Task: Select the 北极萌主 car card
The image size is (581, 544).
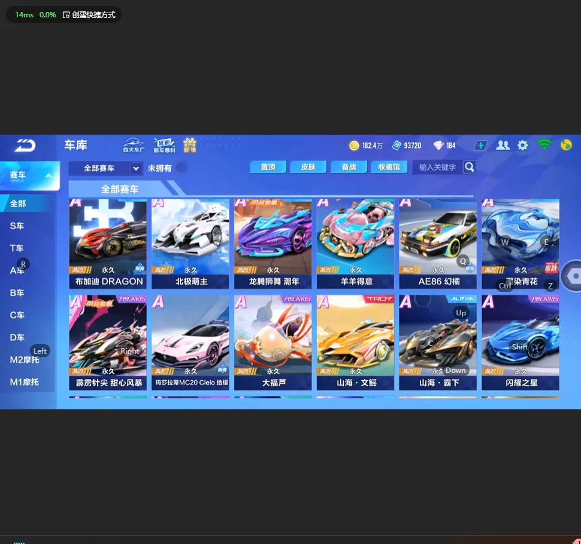Action: pos(190,244)
